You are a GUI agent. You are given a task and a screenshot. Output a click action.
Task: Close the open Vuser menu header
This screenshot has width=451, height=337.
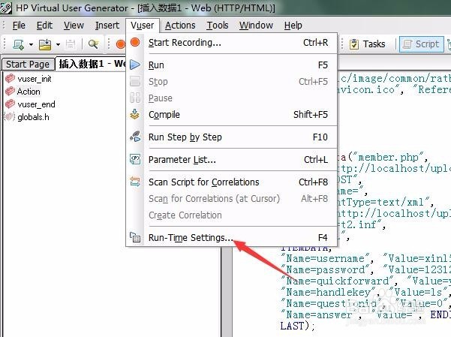point(142,26)
